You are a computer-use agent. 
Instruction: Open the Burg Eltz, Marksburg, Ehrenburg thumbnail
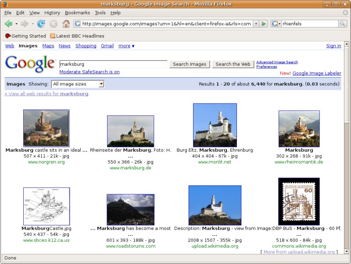pos(215,125)
